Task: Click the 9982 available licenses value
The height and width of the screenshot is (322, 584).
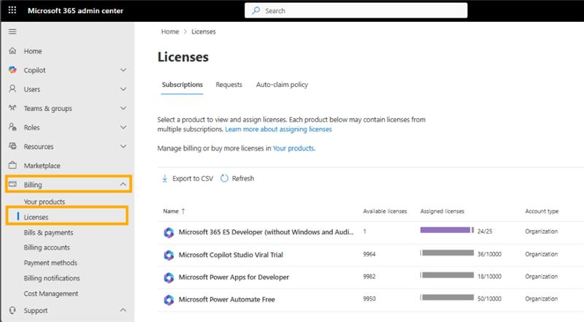Action: pos(369,277)
